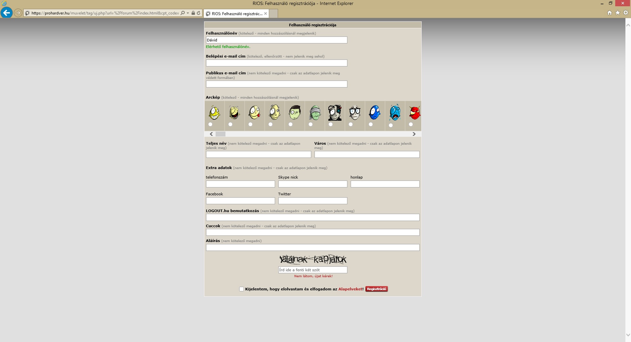Focus the Skype nick input field
The image size is (631, 342).
[313, 184]
